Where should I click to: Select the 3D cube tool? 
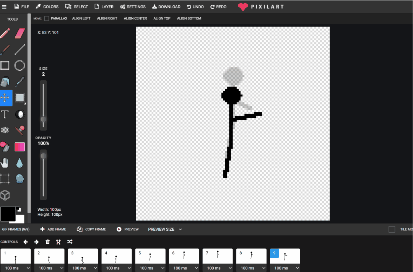point(5,195)
